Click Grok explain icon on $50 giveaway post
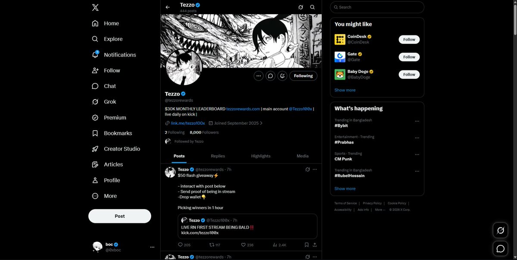517x260 pixels. pos(307,169)
